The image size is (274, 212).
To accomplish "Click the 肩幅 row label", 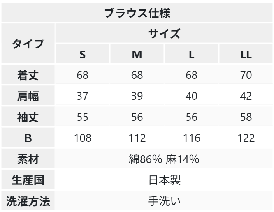I will pyautogui.click(x=28, y=97).
